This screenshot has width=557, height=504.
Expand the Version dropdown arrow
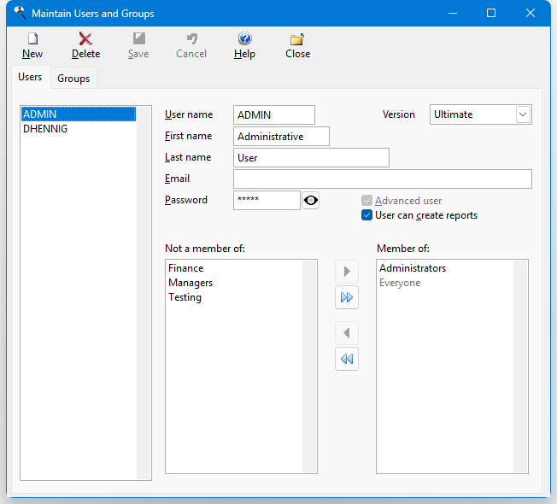[523, 114]
